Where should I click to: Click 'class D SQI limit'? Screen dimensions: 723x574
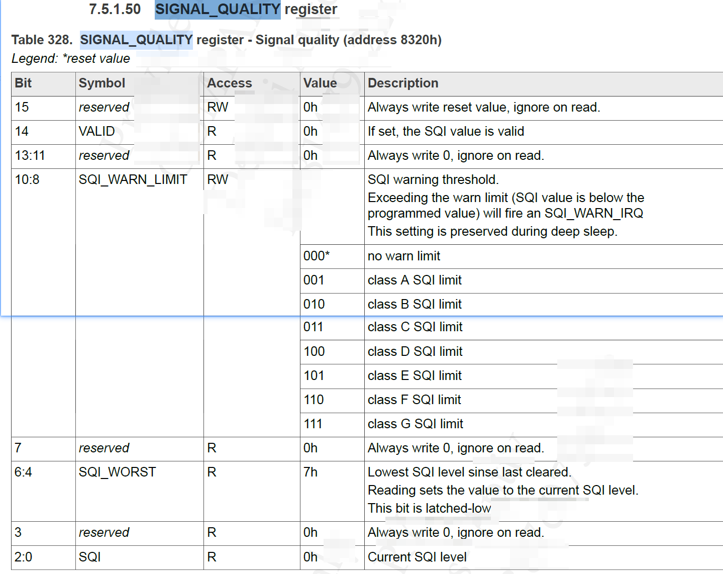(x=415, y=351)
